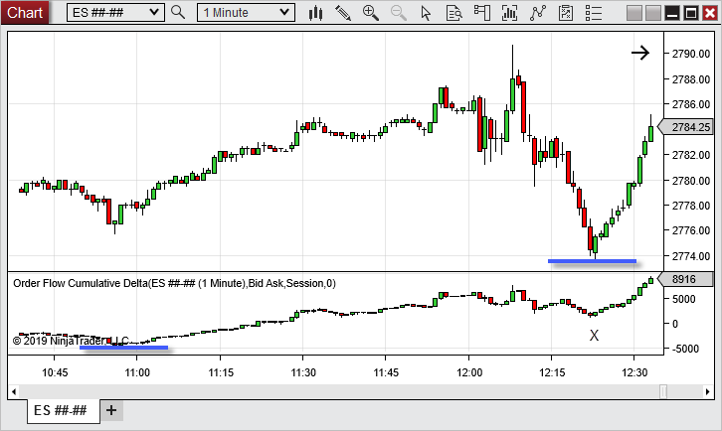Click the zoom in magnifier icon
This screenshot has height=431, width=722.
371,12
